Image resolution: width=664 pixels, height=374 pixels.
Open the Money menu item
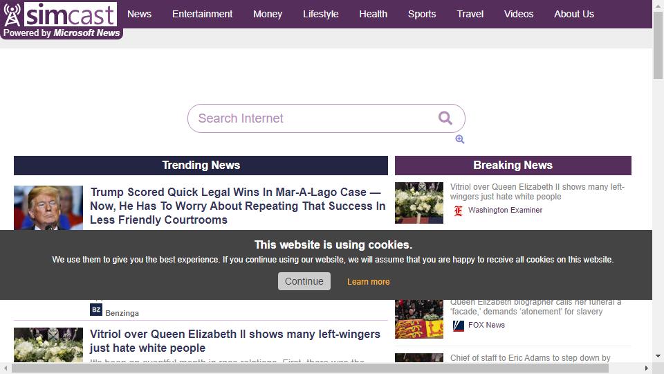click(268, 14)
